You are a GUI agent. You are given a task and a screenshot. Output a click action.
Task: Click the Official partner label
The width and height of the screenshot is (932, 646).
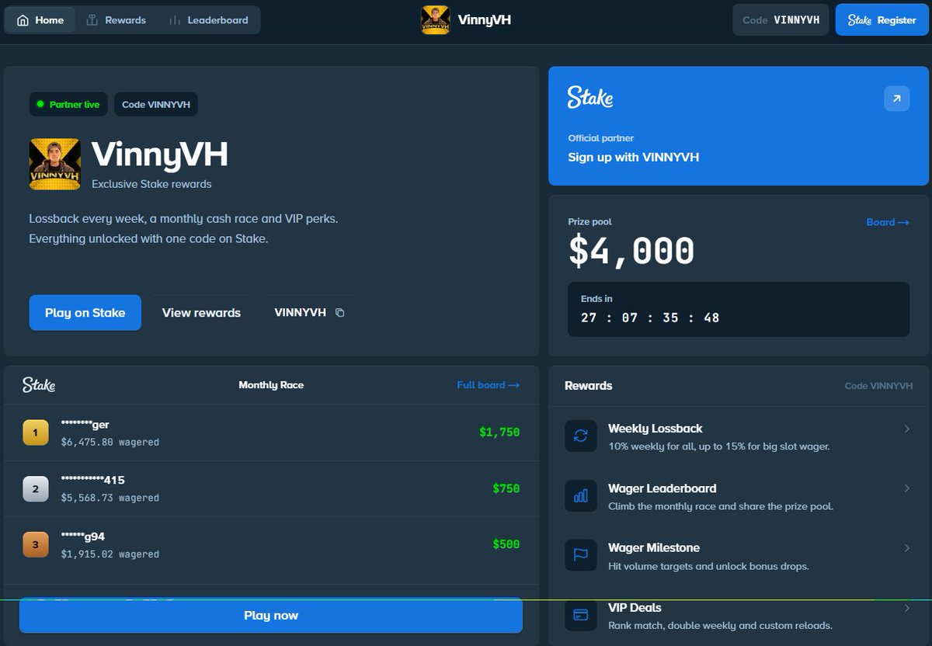coord(600,138)
